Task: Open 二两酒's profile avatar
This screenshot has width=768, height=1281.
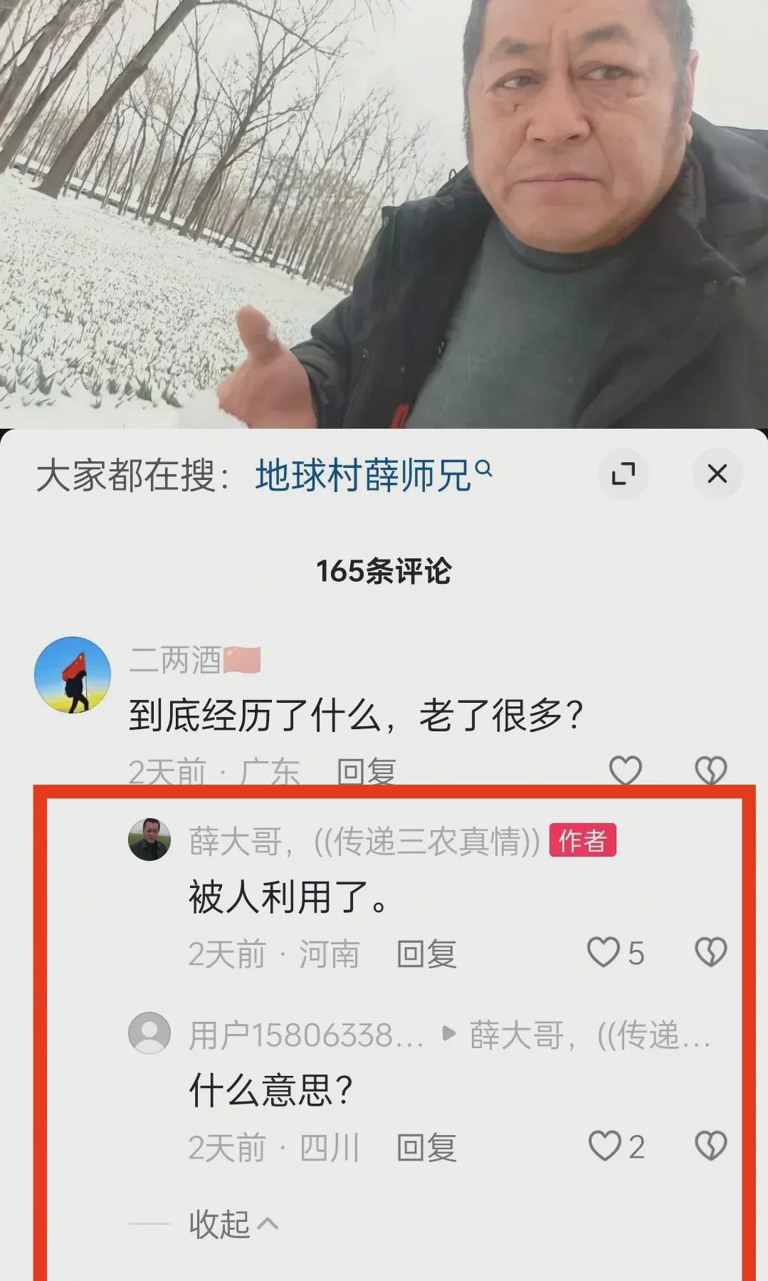Action: point(73,675)
